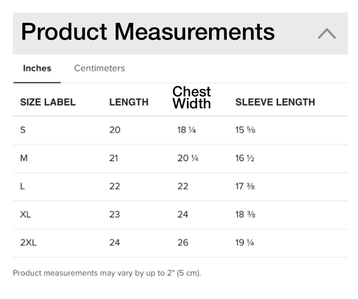This screenshot has width=358, height=299.
Task: Click the 15 ⅝ sleeve length value
Action: pyautogui.click(x=246, y=130)
